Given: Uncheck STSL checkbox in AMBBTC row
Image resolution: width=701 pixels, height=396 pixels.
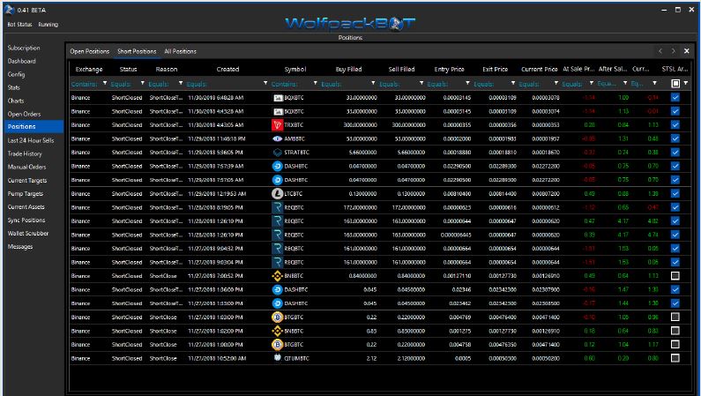Looking at the screenshot, I should click(x=675, y=138).
